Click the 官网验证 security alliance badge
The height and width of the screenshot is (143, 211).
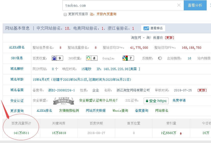[63, 101]
